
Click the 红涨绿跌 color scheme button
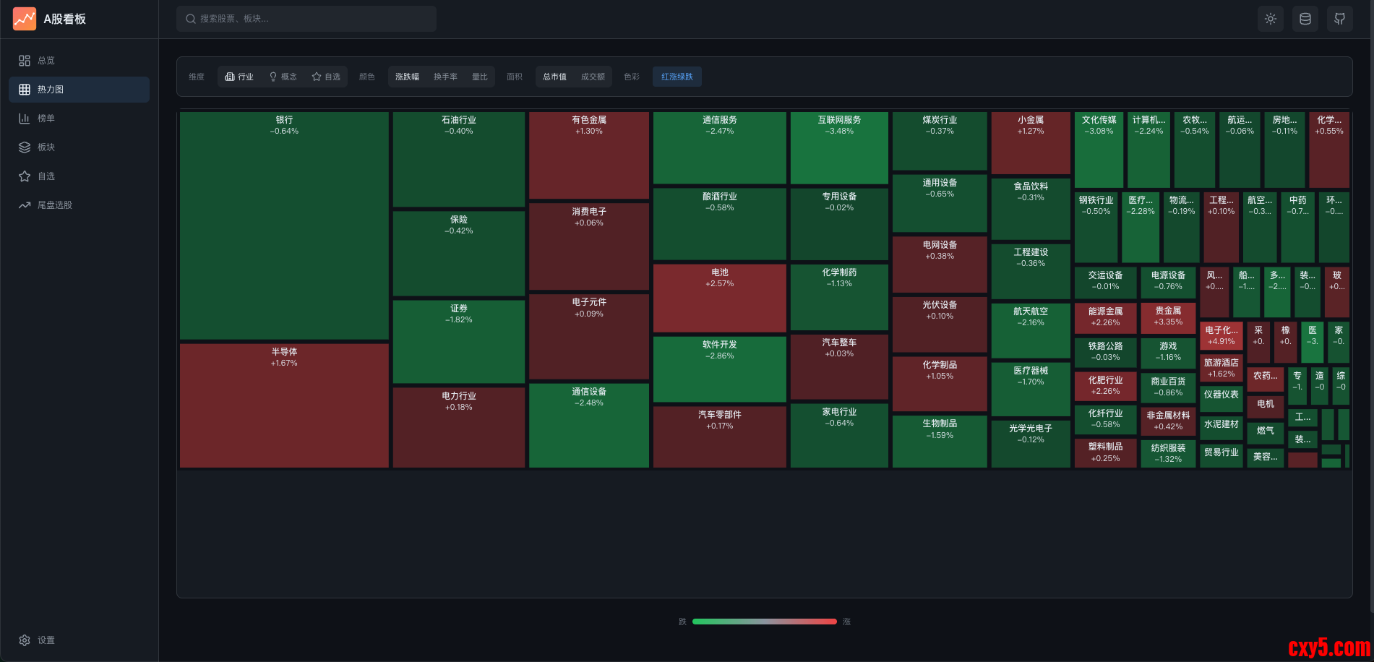(x=677, y=77)
